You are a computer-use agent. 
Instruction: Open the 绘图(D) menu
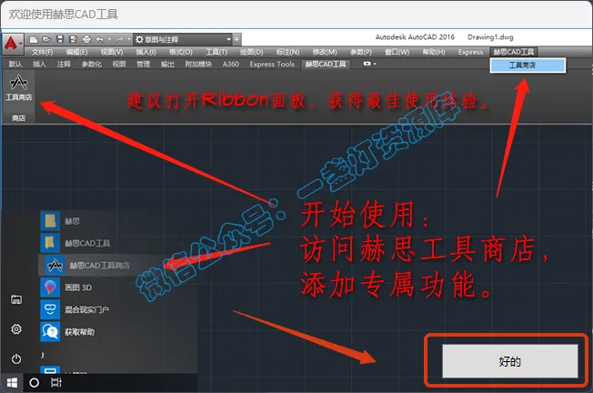[x=252, y=52]
